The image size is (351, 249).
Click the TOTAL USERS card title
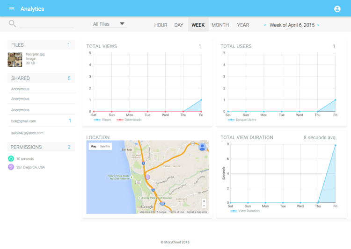[236, 46]
